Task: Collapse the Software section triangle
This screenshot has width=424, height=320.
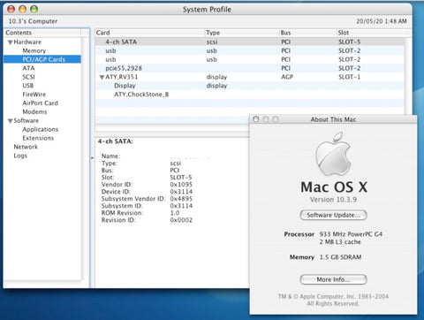Action: pos(11,121)
